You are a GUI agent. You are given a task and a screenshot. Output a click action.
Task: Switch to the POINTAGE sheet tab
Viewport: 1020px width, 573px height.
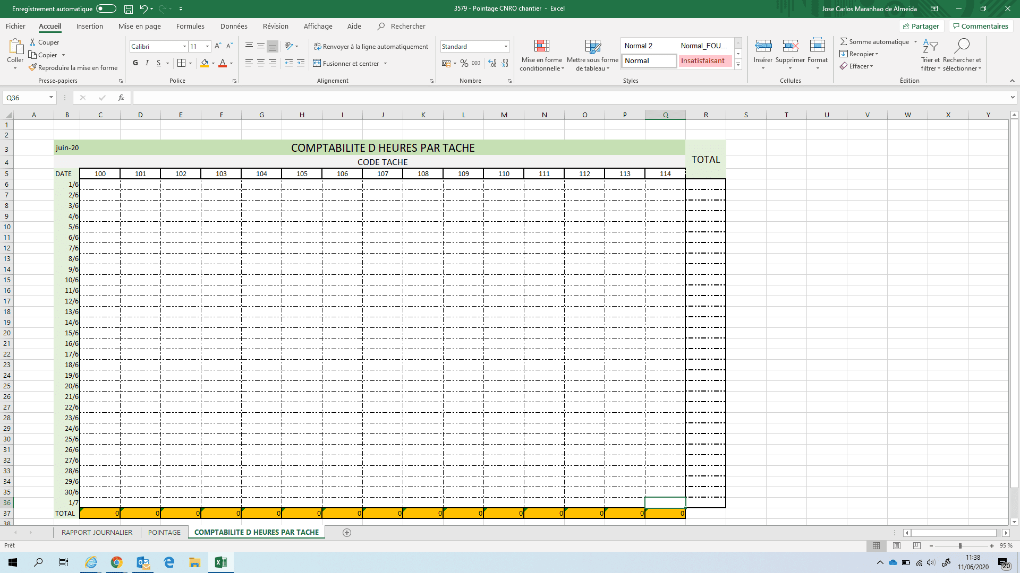[164, 532]
